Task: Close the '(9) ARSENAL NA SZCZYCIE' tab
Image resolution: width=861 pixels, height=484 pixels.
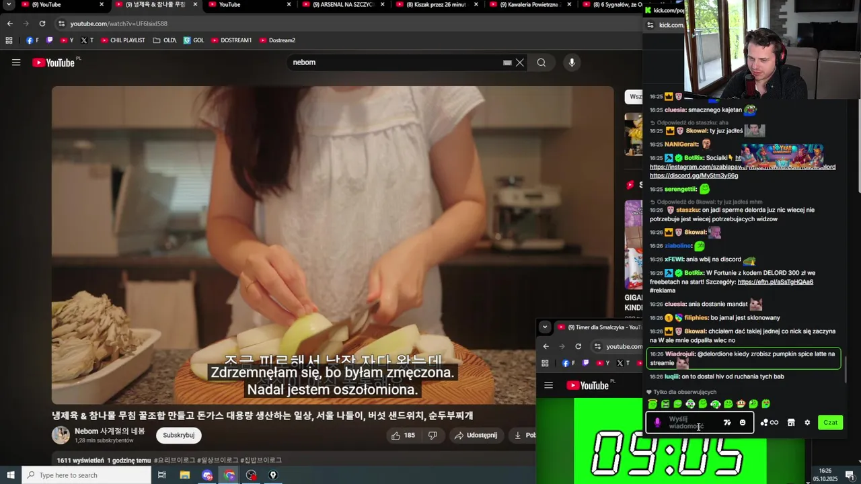Action: tap(383, 5)
